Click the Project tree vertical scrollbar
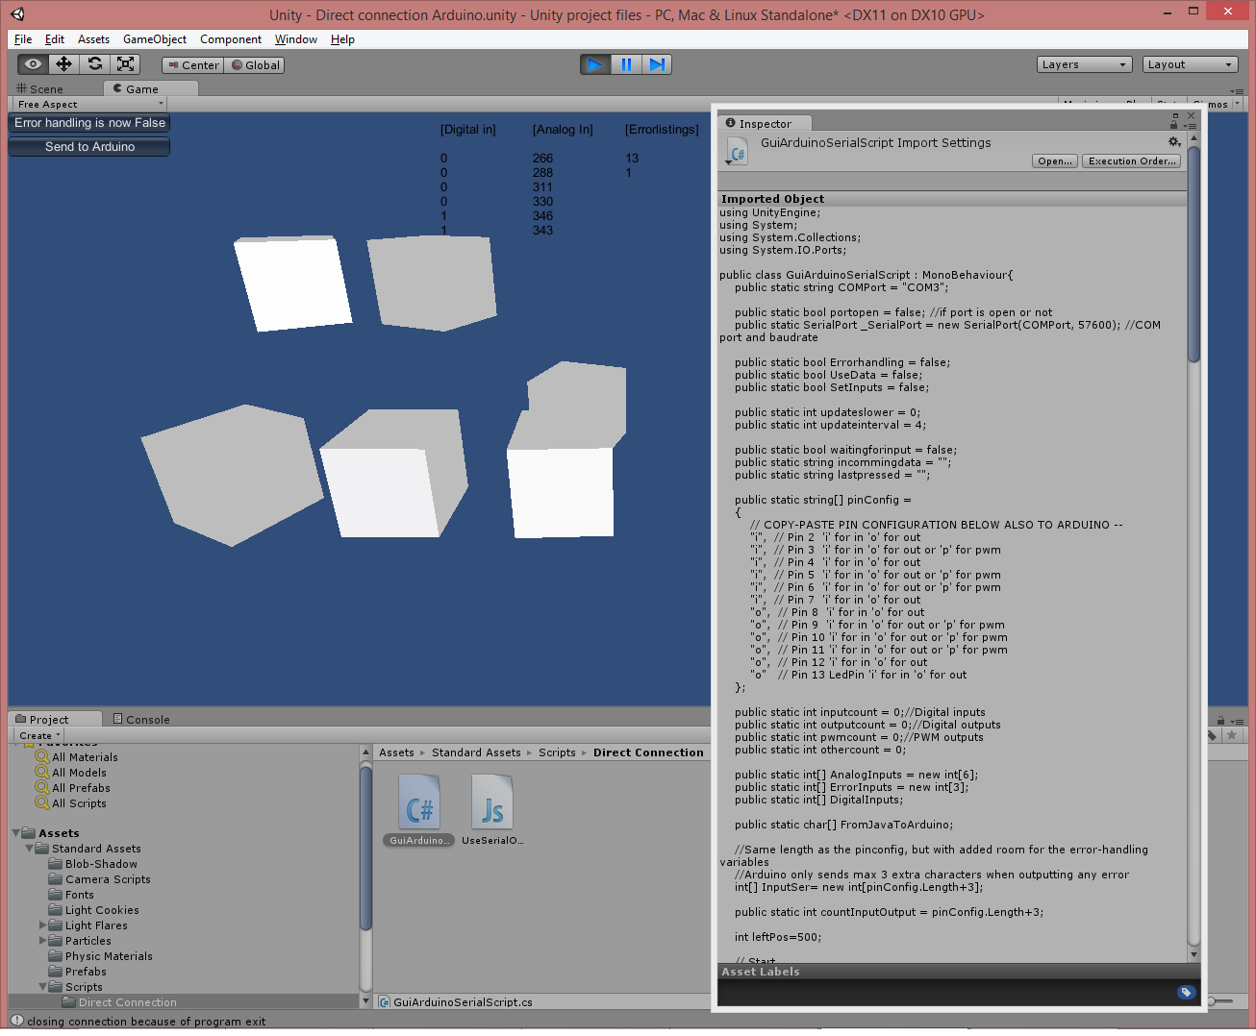 [x=365, y=847]
